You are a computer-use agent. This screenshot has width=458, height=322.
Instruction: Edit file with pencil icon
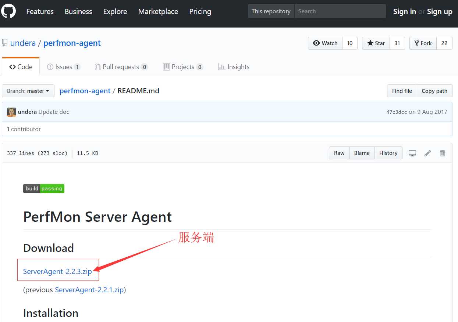(427, 153)
